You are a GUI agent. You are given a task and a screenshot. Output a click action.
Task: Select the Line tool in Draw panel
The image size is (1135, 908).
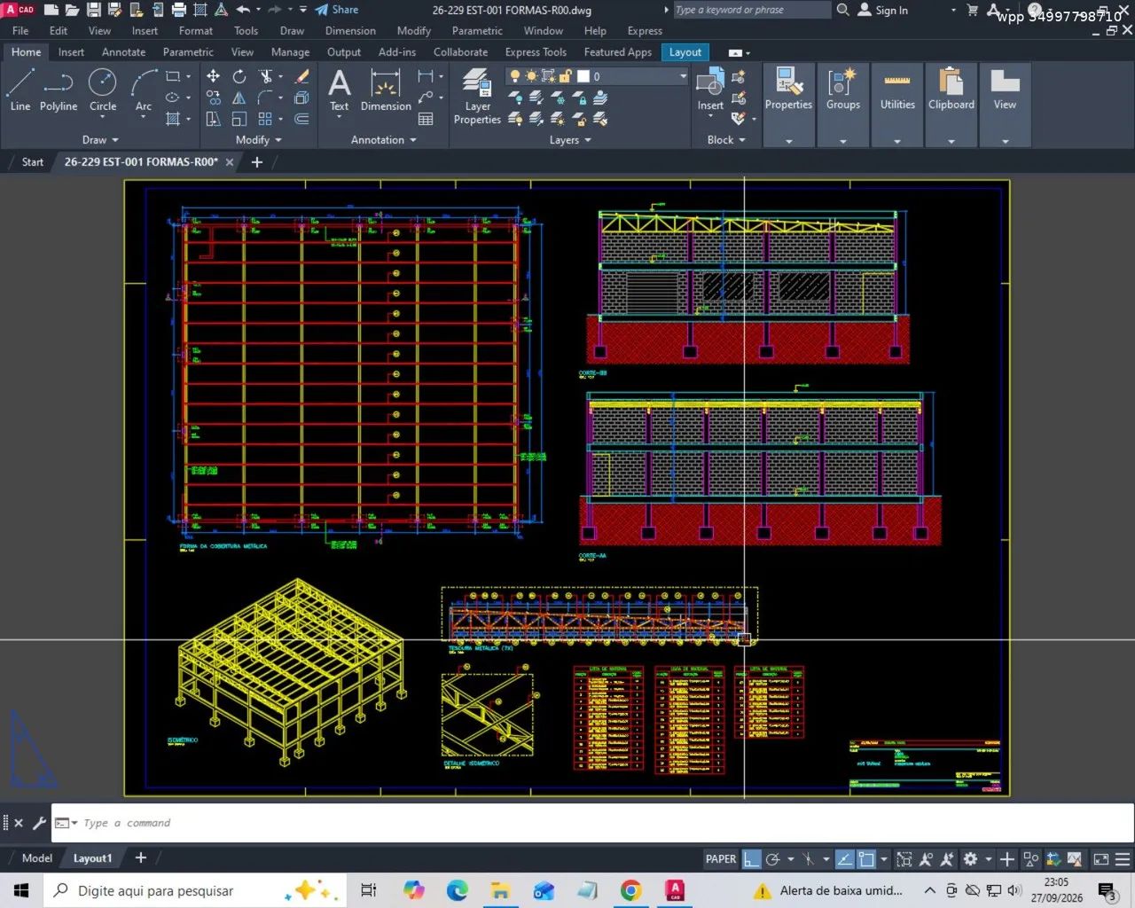click(x=20, y=90)
